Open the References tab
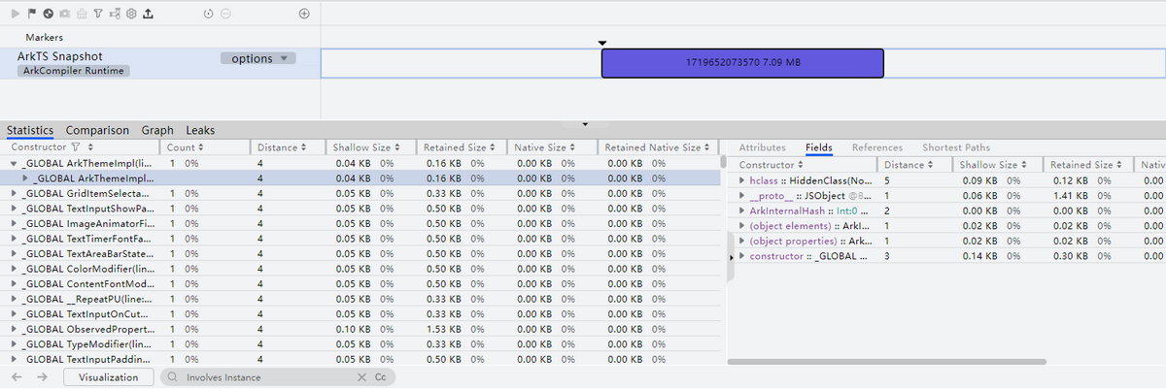 (876, 147)
